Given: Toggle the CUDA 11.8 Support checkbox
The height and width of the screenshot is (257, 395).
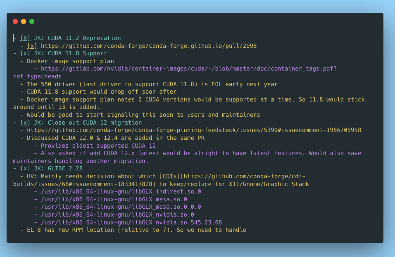Looking at the screenshot, I should pos(25,53).
